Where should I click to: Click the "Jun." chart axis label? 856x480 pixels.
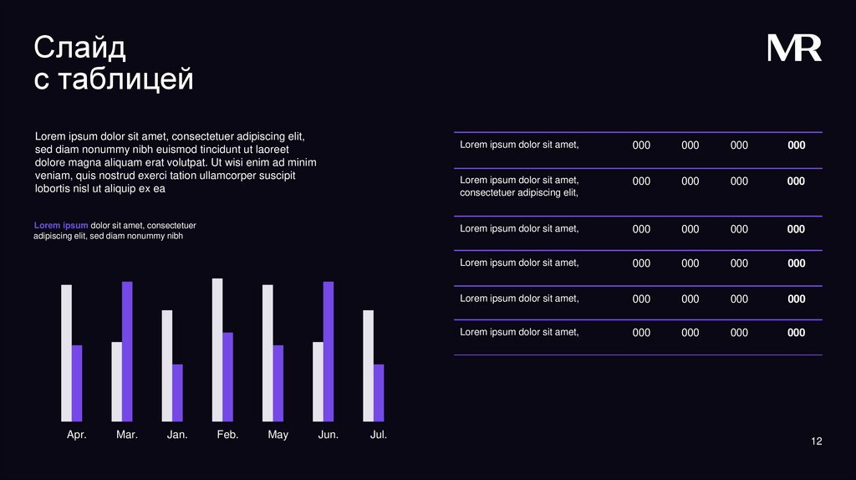[329, 435]
